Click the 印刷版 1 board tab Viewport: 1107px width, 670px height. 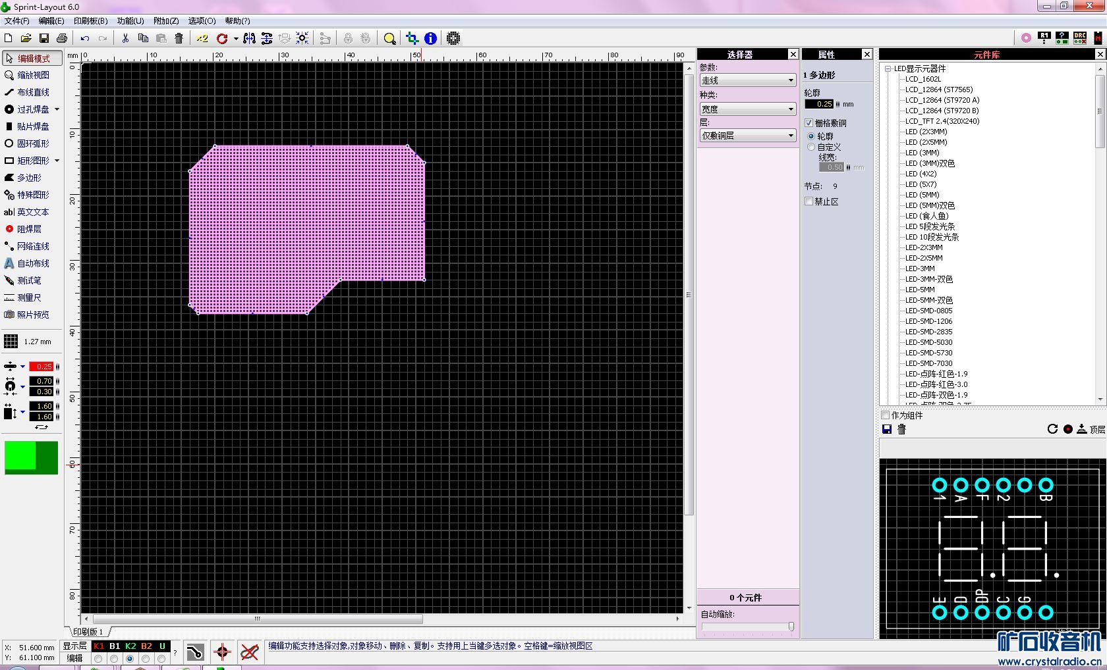[88, 632]
